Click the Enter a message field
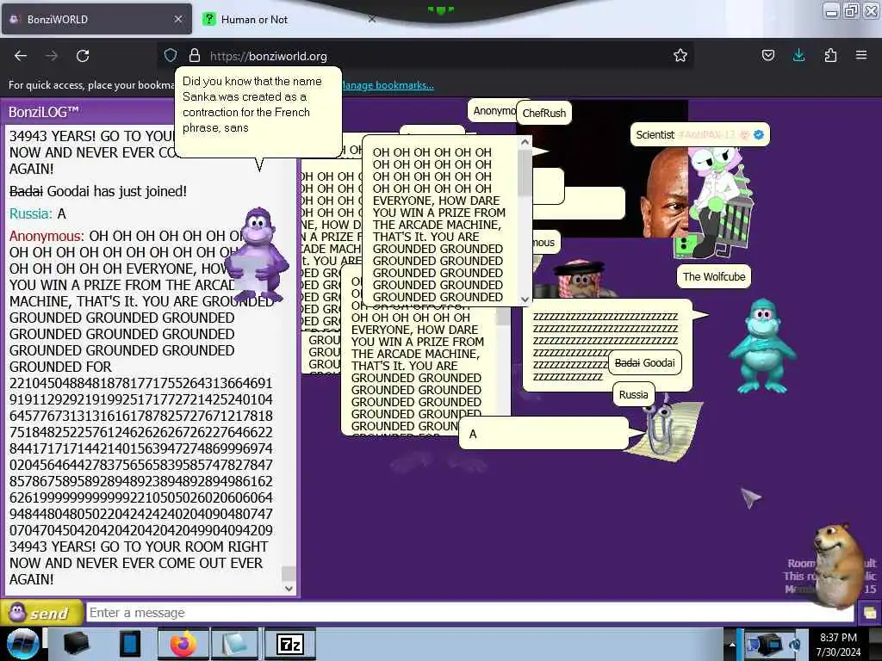The height and width of the screenshot is (661, 882). (470, 612)
